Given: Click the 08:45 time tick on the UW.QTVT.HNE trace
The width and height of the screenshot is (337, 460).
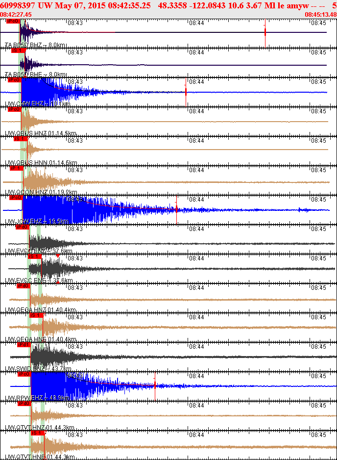Looking at the screenshot, I should 318,434.
